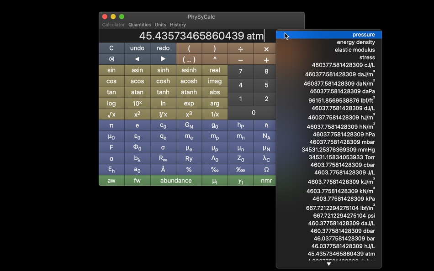Image resolution: width=434 pixels, height=271 pixels.
Task: Insert electron mass me constant
Action: click(x=189, y=136)
